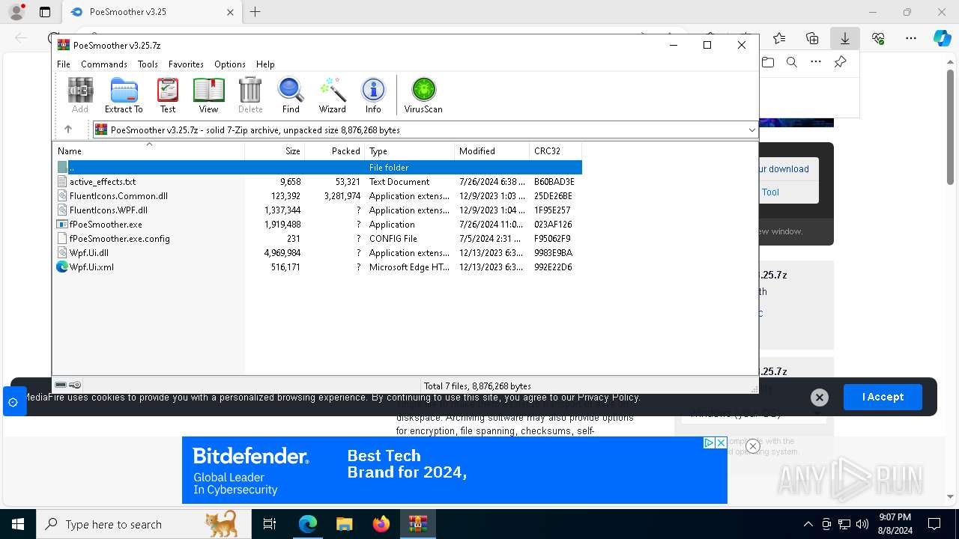Open Edge Settings and more menu
959x539 pixels.
coord(911,38)
